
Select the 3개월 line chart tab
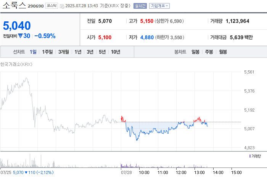pos(64,52)
